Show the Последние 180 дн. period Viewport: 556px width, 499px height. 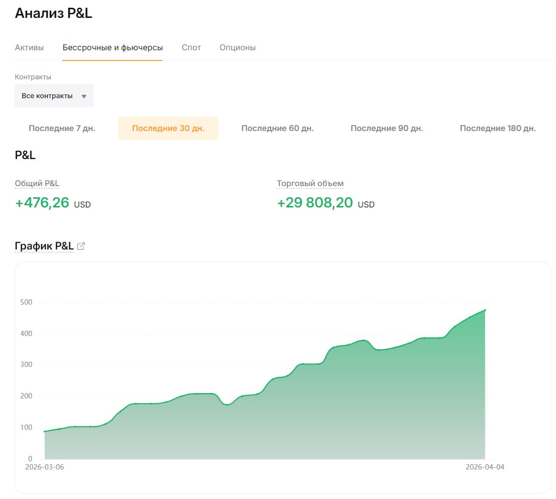click(497, 128)
